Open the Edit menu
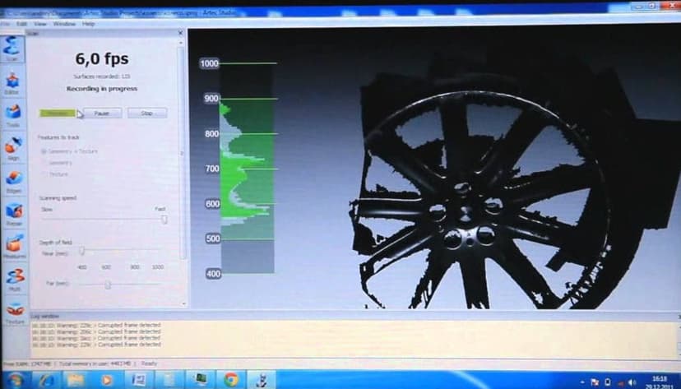The width and height of the screenshot is (681, 389). (21, 24)
